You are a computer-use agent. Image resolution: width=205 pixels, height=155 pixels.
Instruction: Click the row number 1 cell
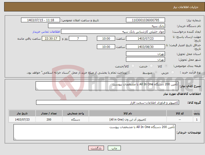pyautogui.click(x=197, y=119)
